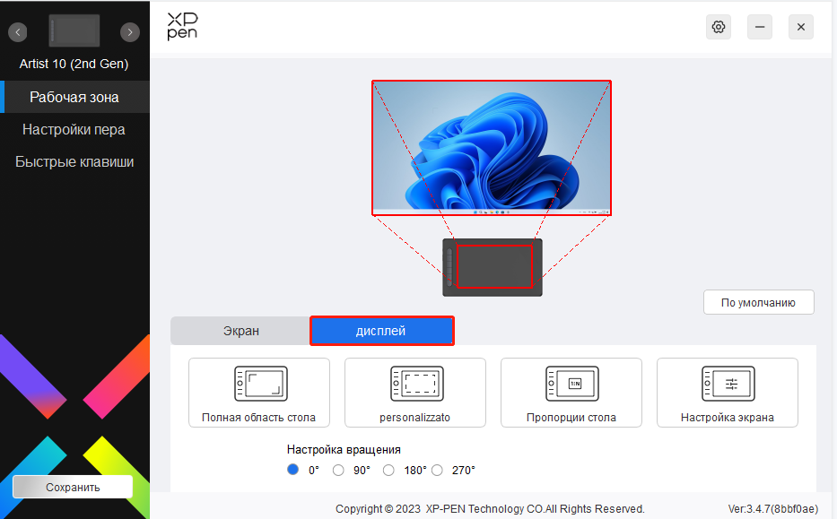This screenshot has width=837, height=519.
Task: Open the settings gear icon
Action: point(719,27)
